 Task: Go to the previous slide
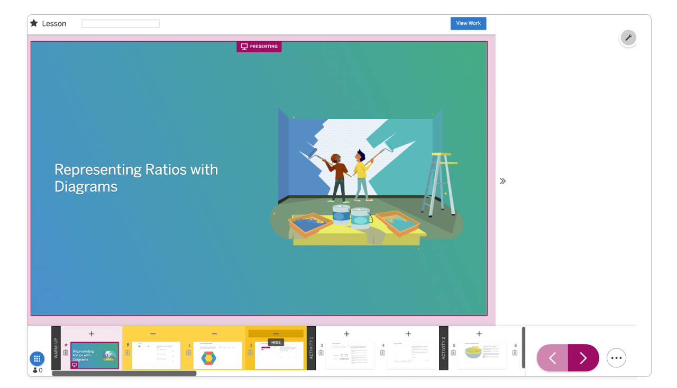[552, 358]
